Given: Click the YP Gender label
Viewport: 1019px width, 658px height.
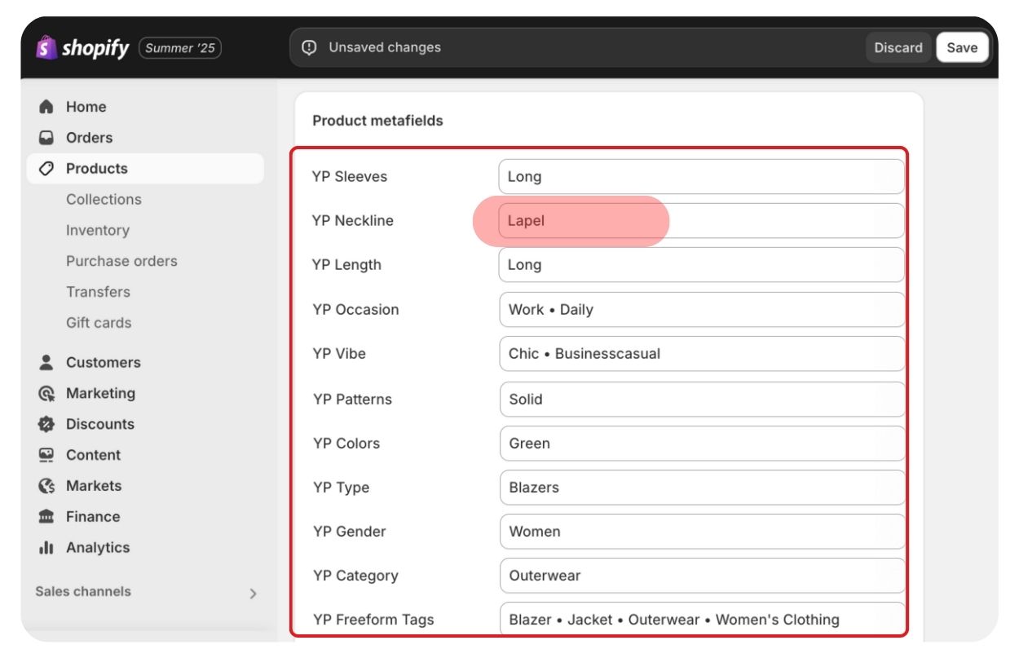Looking at the screenshot, I should coord(349,532).
